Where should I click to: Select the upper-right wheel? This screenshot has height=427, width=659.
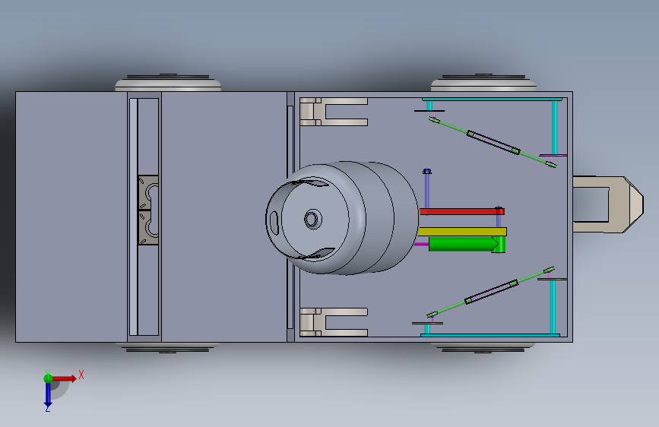point(483,83)
